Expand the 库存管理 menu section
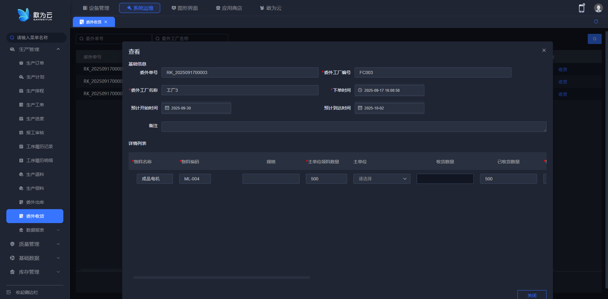This screenshot has width=608, height=299. point(35,272)
